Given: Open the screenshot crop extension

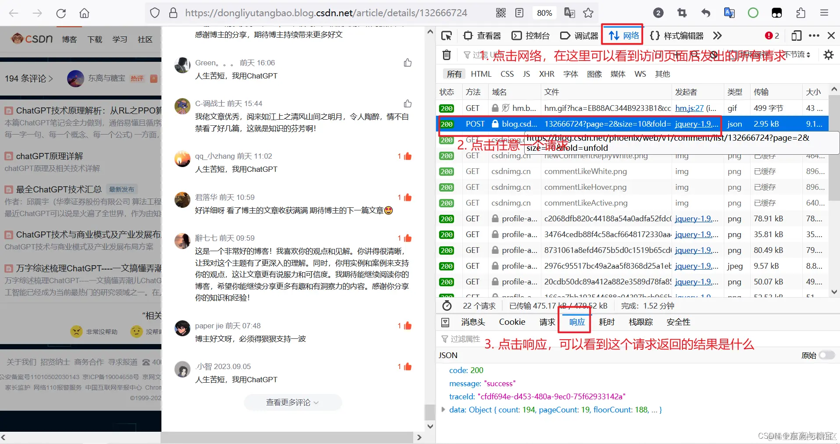Looking at the screenshot, I should 682,13.
